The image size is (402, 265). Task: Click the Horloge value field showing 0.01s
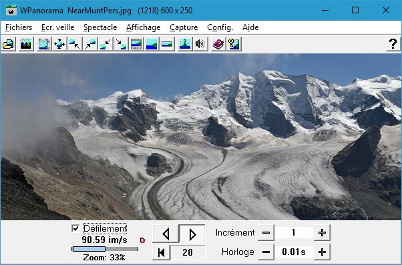294,252
